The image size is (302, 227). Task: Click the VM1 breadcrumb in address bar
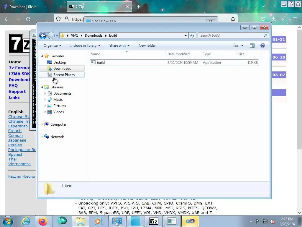click(x=74, y=35)
